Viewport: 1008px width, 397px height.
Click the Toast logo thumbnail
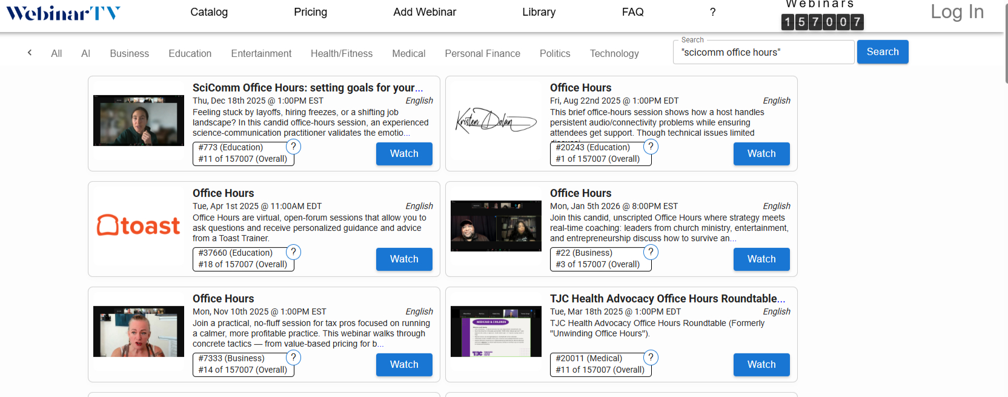(x=139, y=225)
